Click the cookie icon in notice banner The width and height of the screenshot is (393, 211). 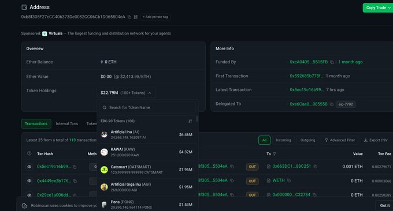coord(24,205)
